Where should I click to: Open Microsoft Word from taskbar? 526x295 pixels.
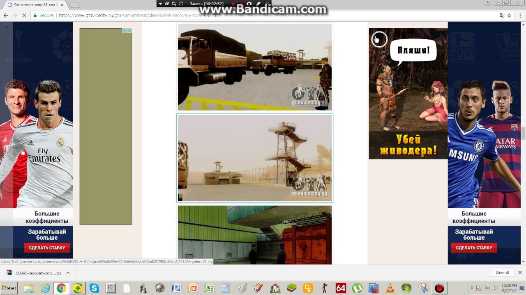tap(176, 288)
